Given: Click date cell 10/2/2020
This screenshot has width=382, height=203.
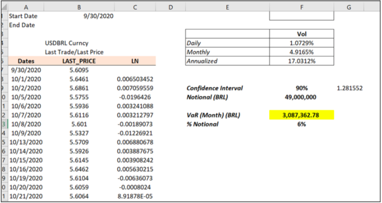Looking at the screenshot, I should [x=26, y=88].
